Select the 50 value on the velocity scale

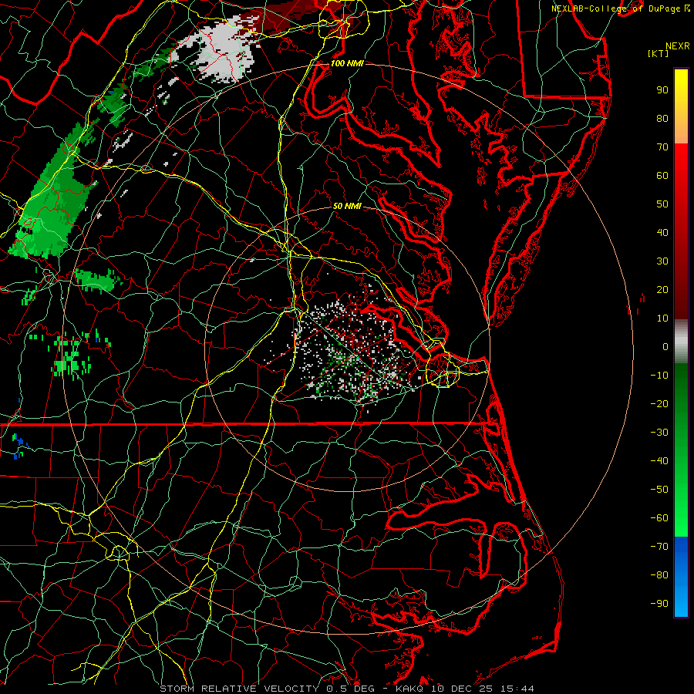(662, 204)
